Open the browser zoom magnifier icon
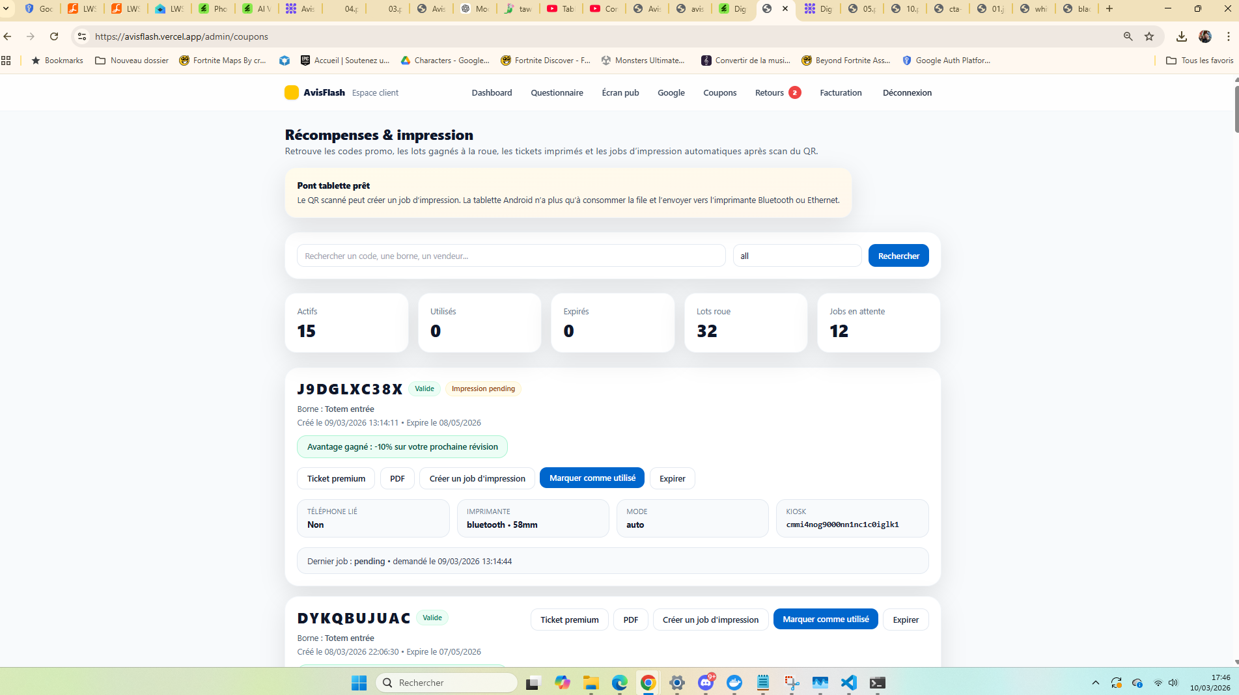The image size is (1239, 695). coord(1128,36)
